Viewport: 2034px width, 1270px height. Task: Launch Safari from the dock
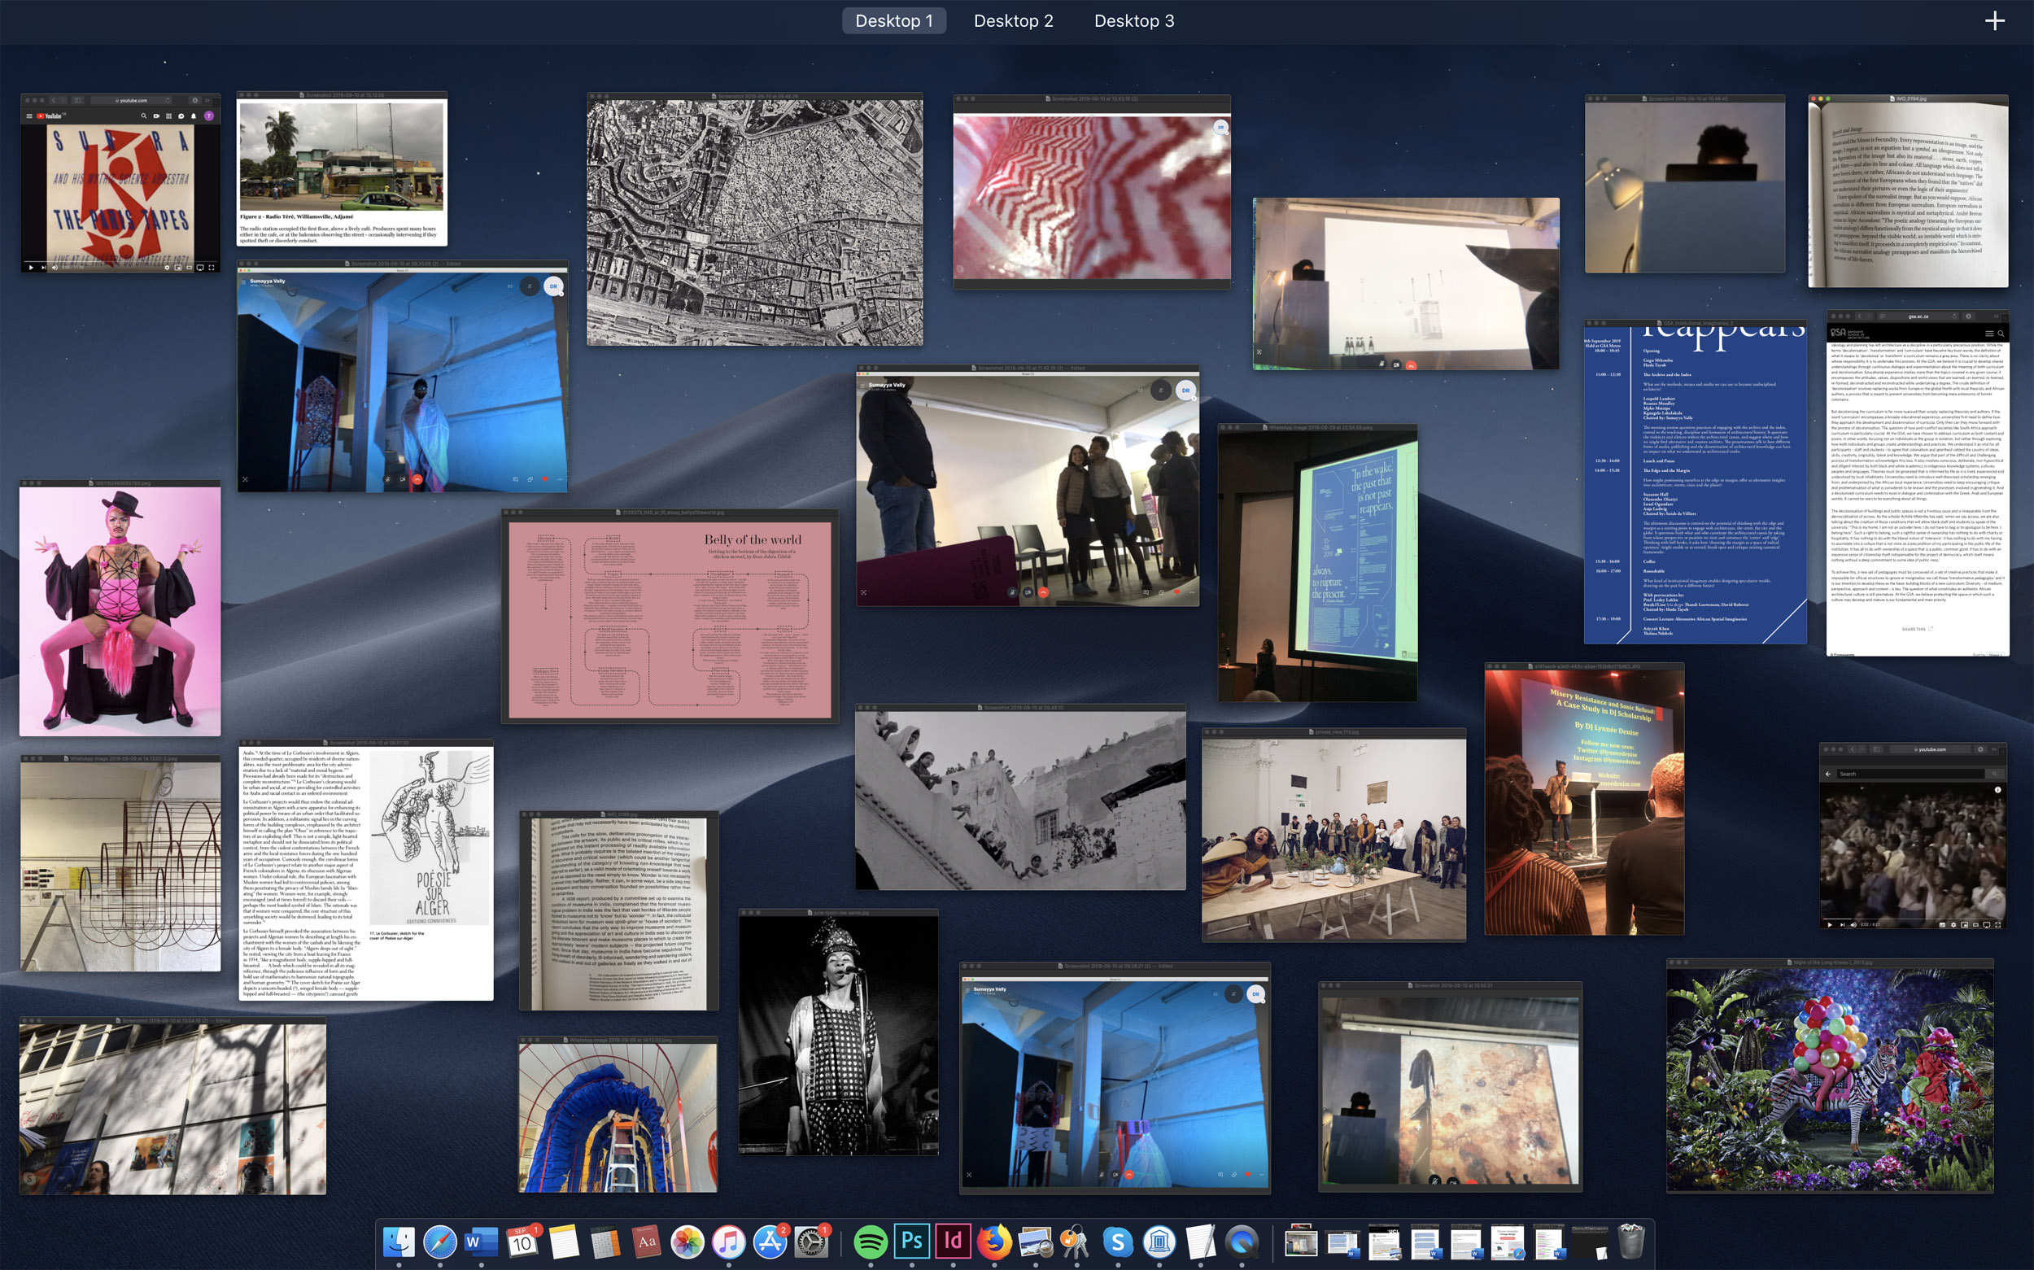coord(439,1242)
